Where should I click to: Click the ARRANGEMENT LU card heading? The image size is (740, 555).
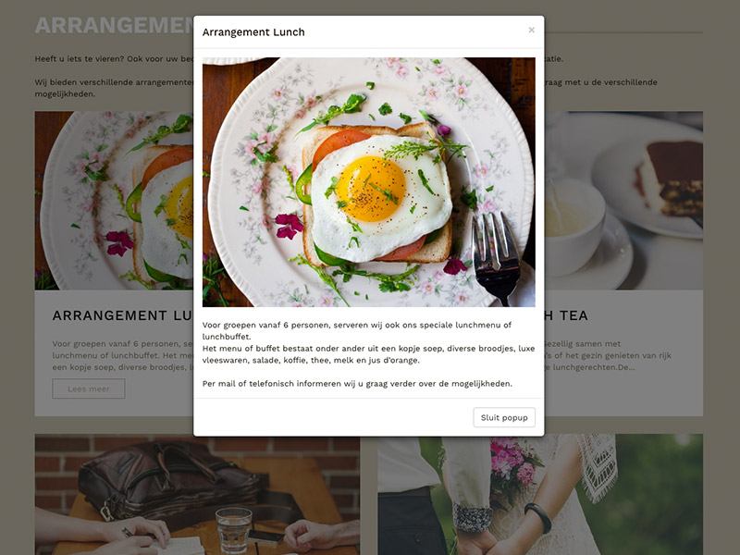(123, 315)
